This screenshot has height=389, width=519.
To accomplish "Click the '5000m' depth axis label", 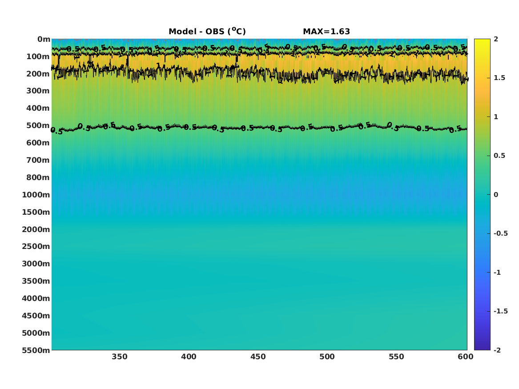I will 36,333.
